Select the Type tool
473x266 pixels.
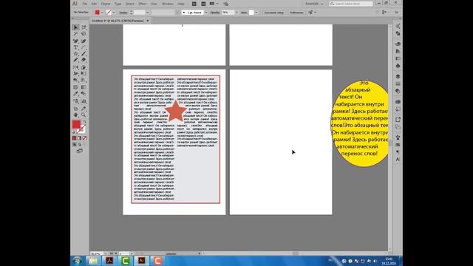[x=75, y=47]
